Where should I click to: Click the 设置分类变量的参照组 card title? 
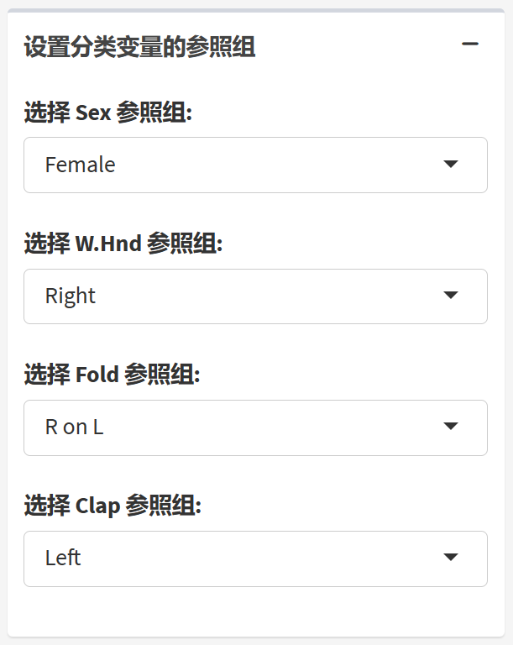tap(139, 47)
